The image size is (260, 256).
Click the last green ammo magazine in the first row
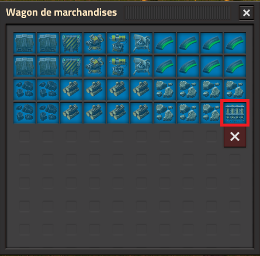(235, 43)
